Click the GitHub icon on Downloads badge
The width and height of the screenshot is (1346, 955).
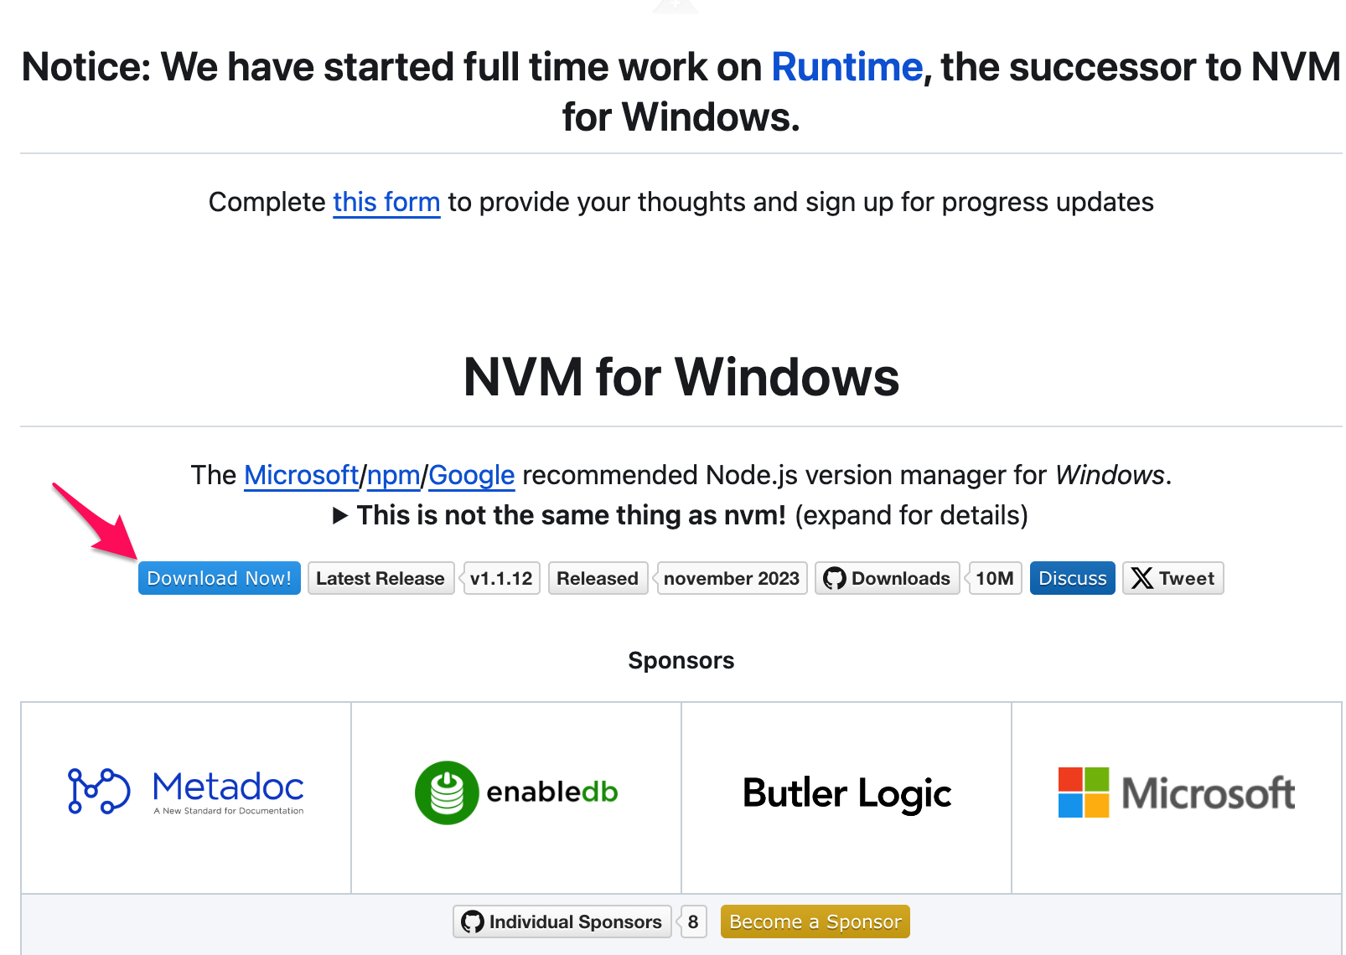834,578
